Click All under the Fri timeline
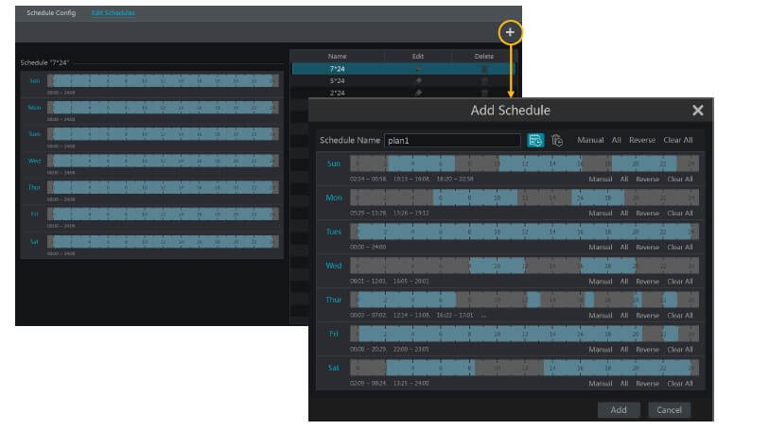 (624, 350)
